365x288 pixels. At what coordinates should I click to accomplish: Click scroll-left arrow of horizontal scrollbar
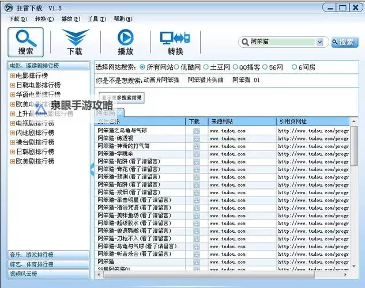click(99, 275)
